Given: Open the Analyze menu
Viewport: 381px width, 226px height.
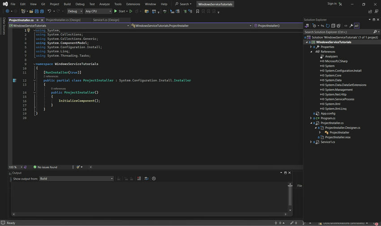Looking at the screenshot, I should [104, 4].
